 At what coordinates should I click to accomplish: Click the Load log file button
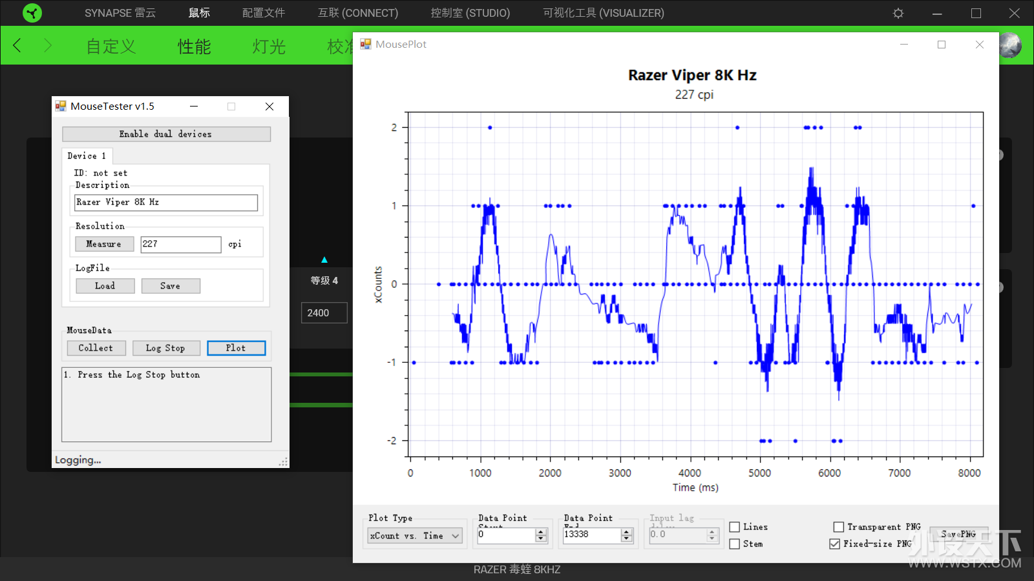pos(105,286)
